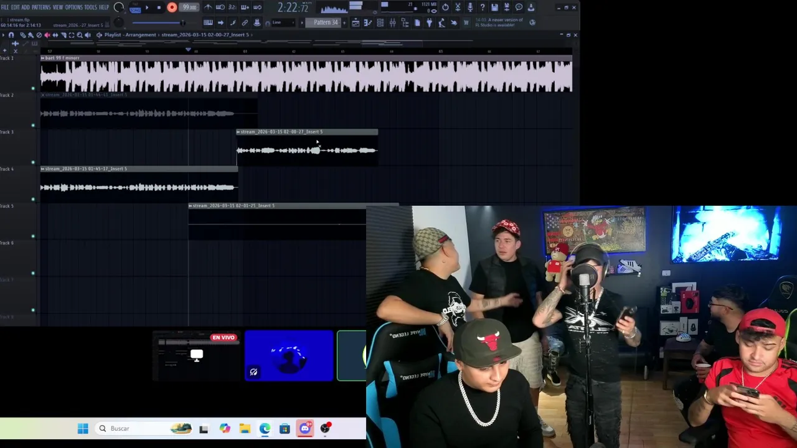Click the tempo field showing 99.000
The height and width of the screenshot is (448, 797).
(189, 7)
